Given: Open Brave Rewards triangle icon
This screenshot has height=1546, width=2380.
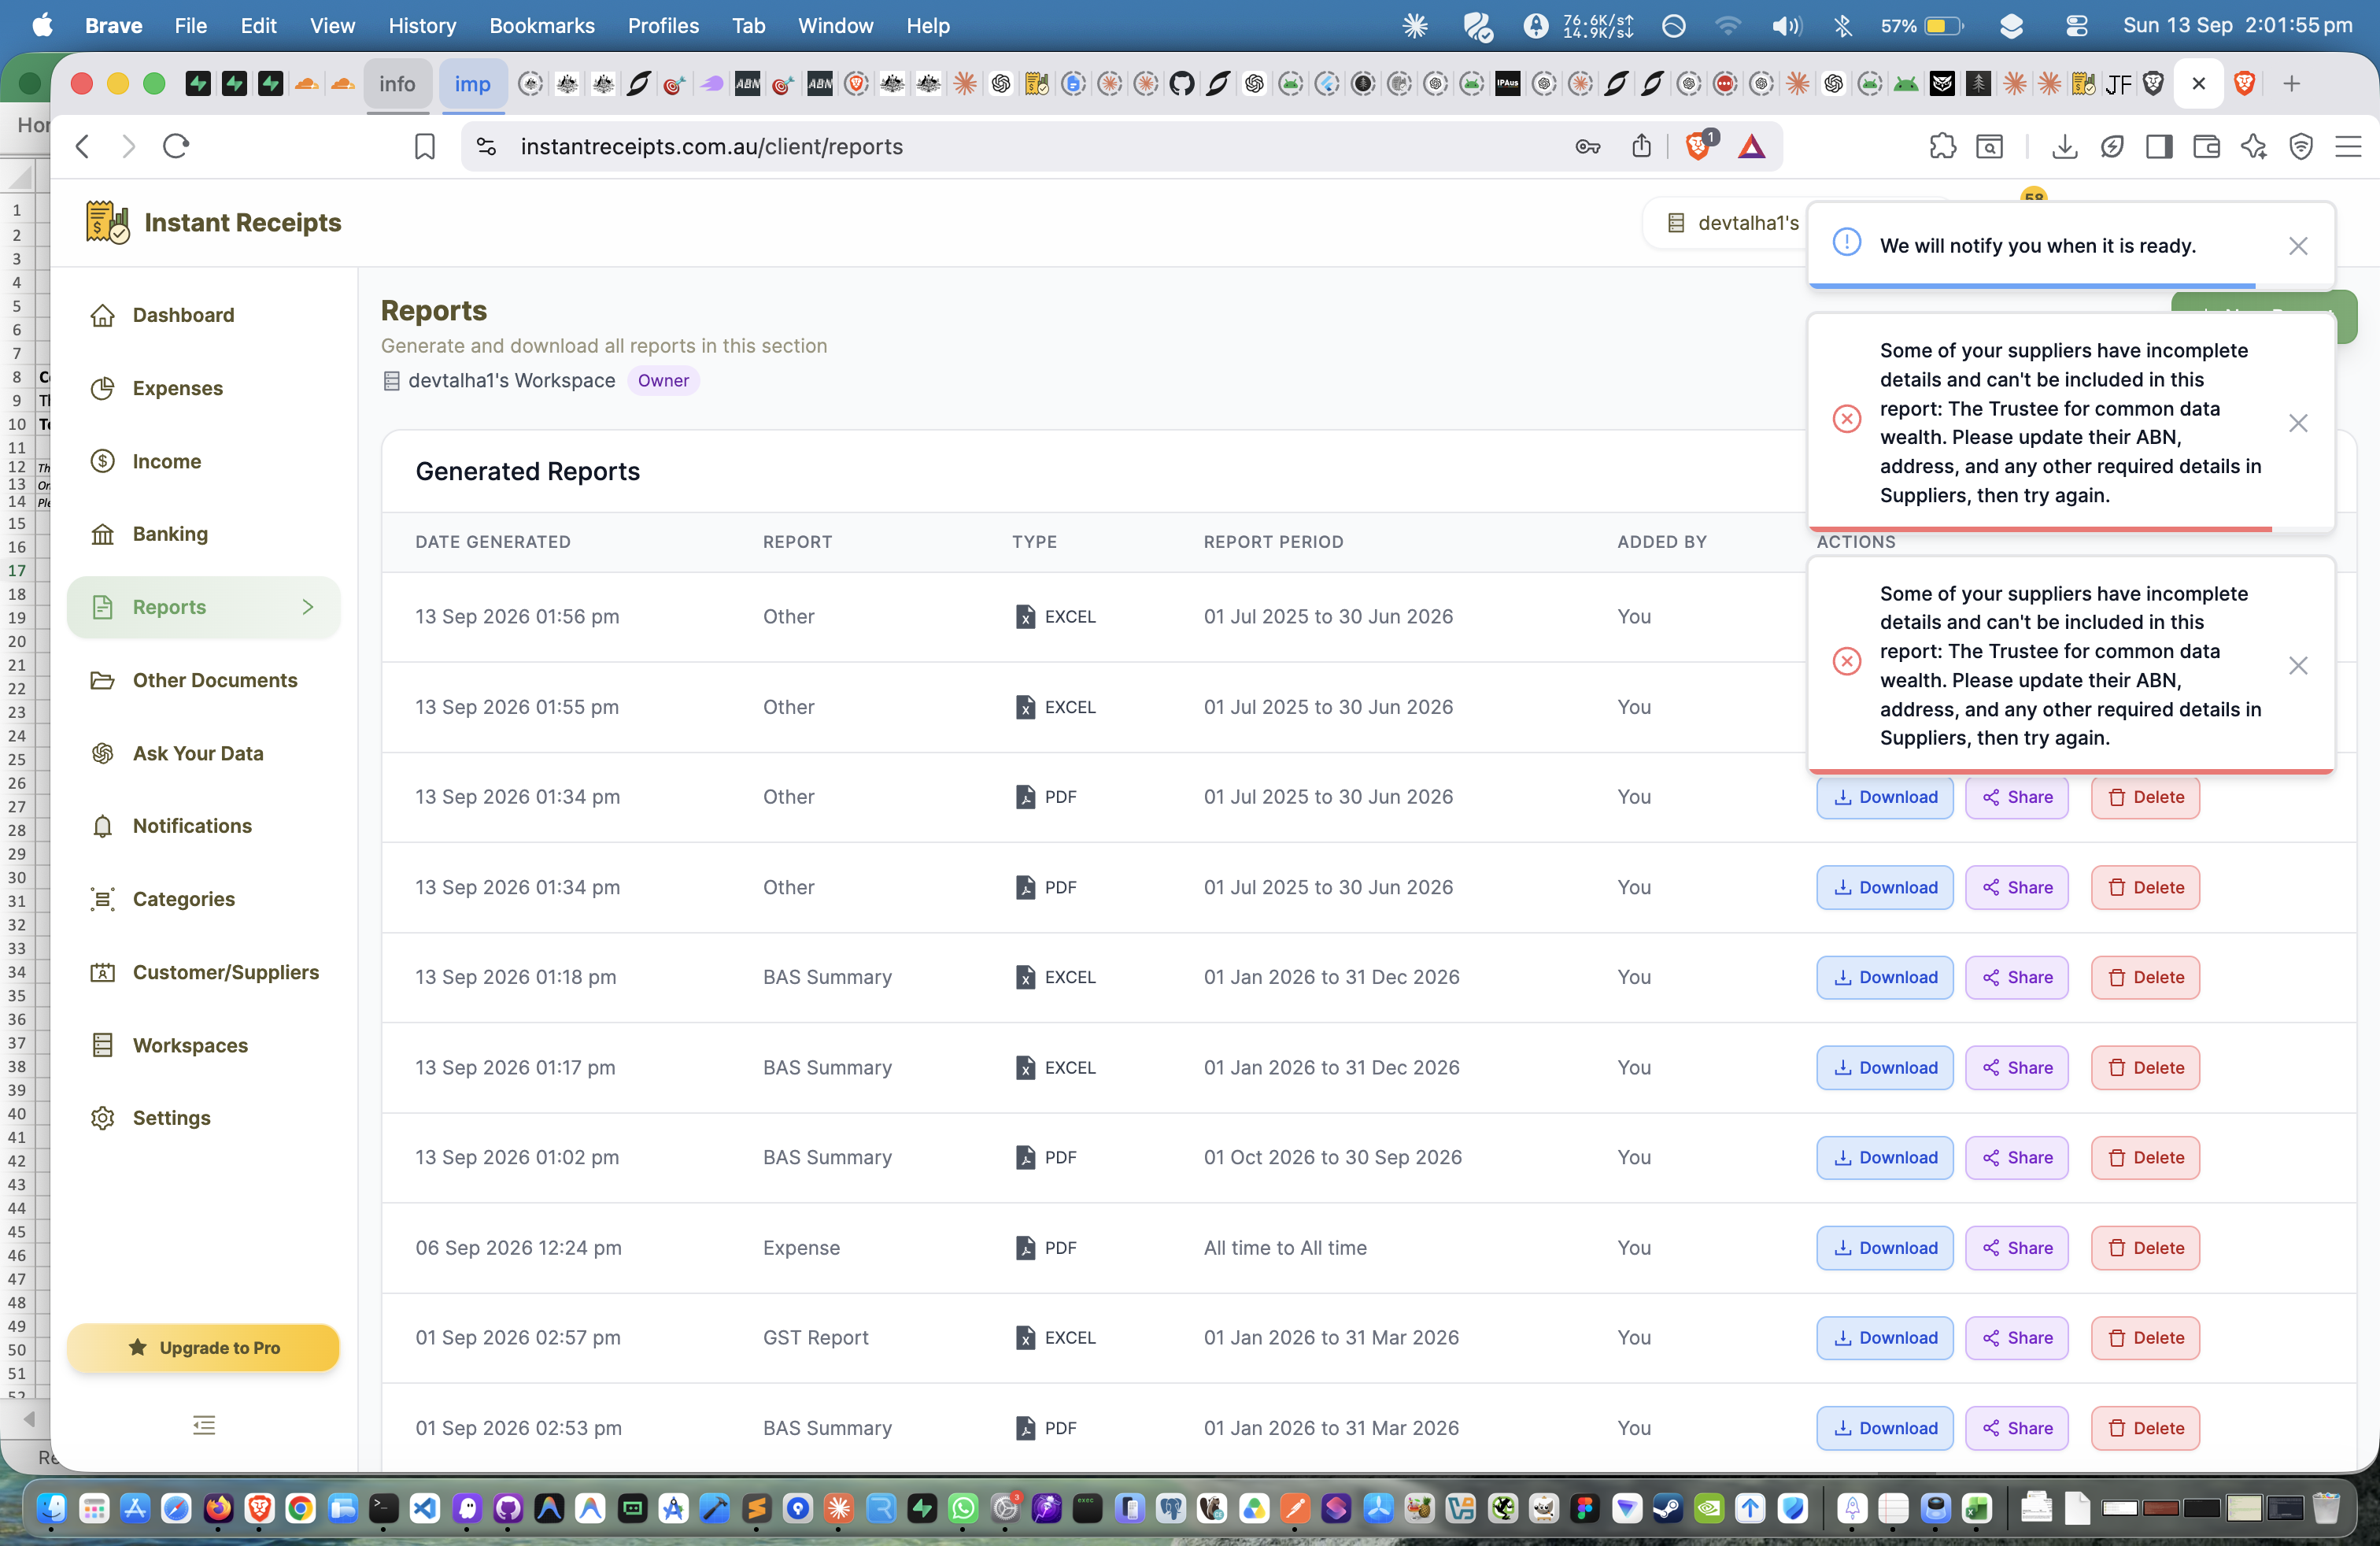Looking at the screenshot, I should (x=1752, y=147).
